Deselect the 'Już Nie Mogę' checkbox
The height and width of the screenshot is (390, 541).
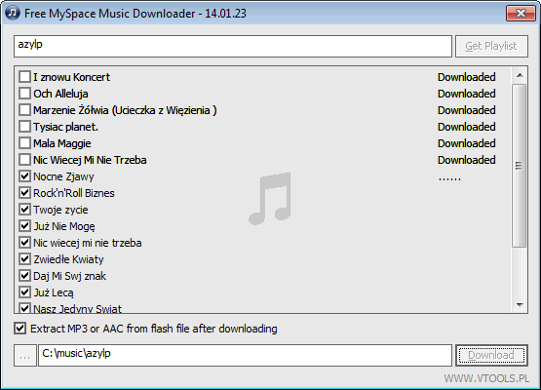[24, 226]
